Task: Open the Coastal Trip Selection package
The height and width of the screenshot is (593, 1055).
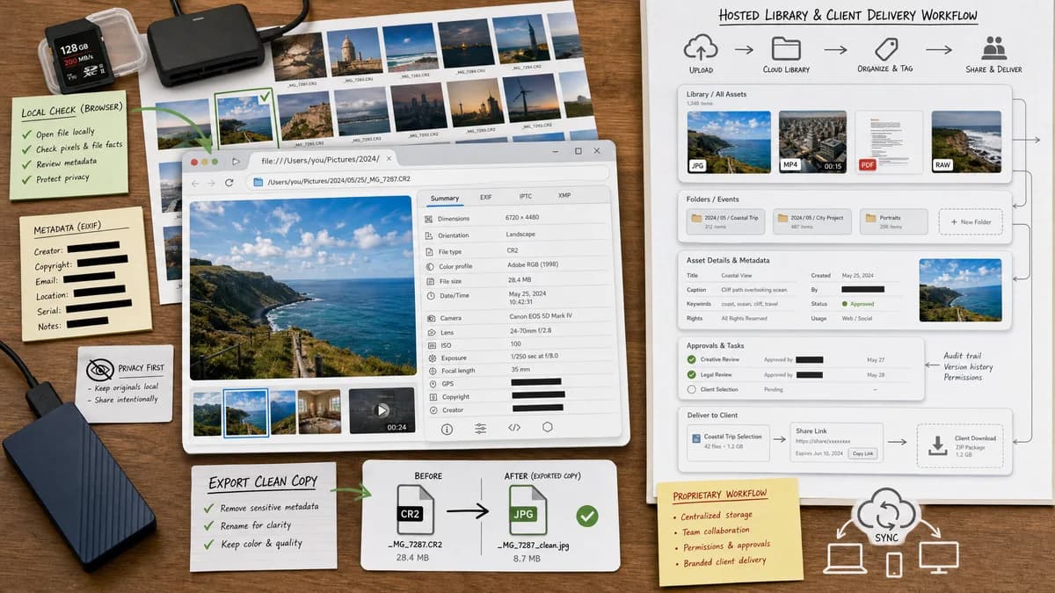Action: click(x=729, y=442)
